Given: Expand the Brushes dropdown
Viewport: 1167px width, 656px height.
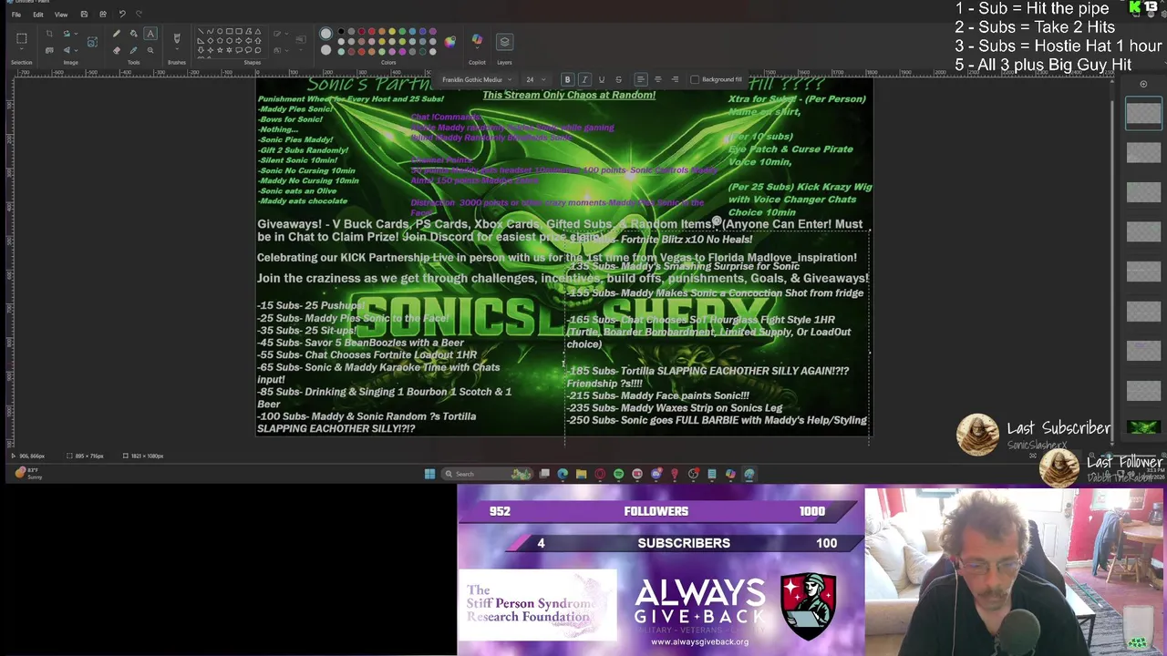Looking at the screenshot, I should pos(177,49).
